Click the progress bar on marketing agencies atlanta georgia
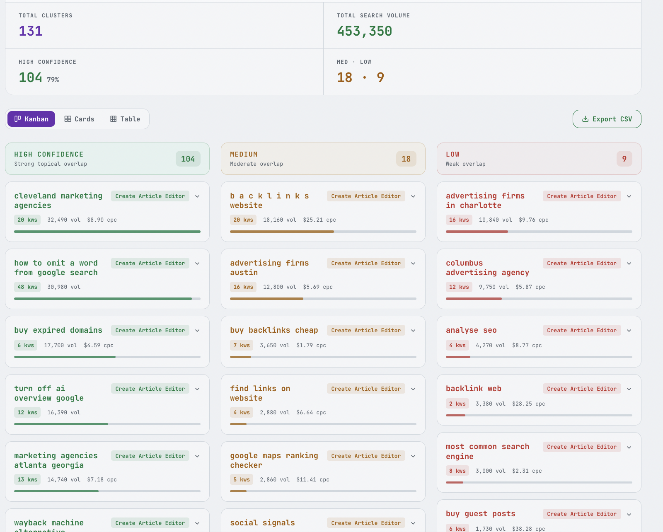 [107, 491]
